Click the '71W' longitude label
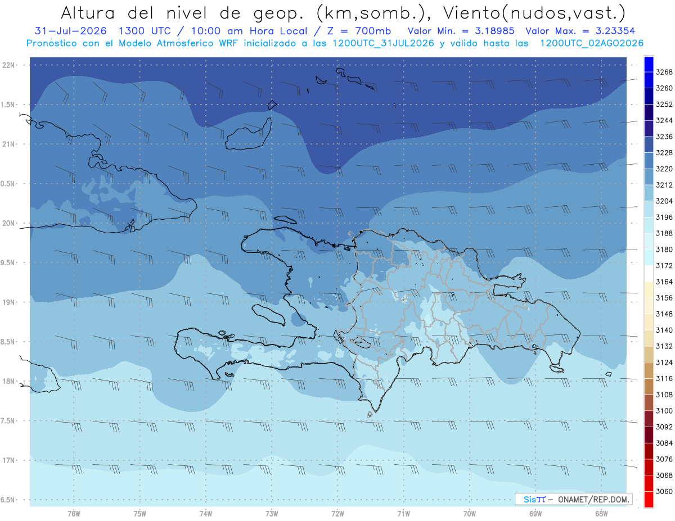The image size is (675, 521). 403,514
